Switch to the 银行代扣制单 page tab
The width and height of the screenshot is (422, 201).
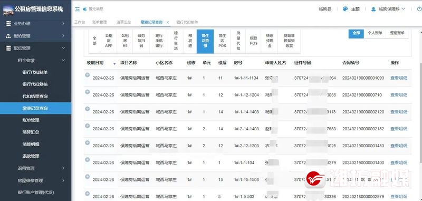pos(187,22)
